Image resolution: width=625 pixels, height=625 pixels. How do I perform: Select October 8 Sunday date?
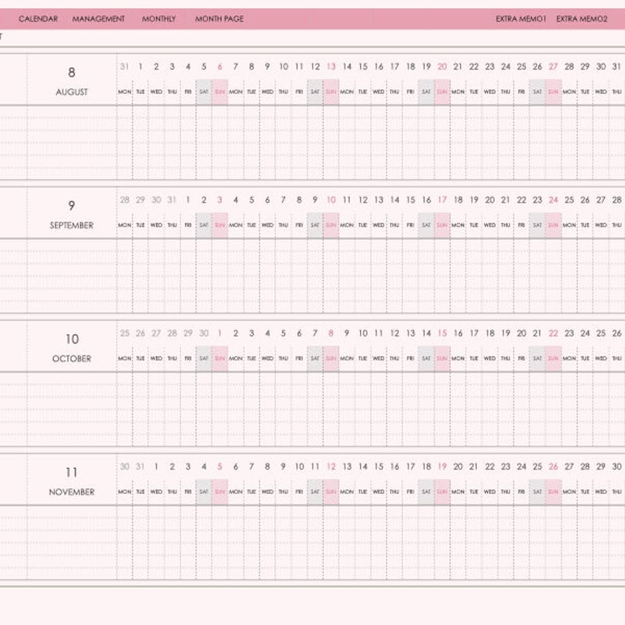coord(331,334)
